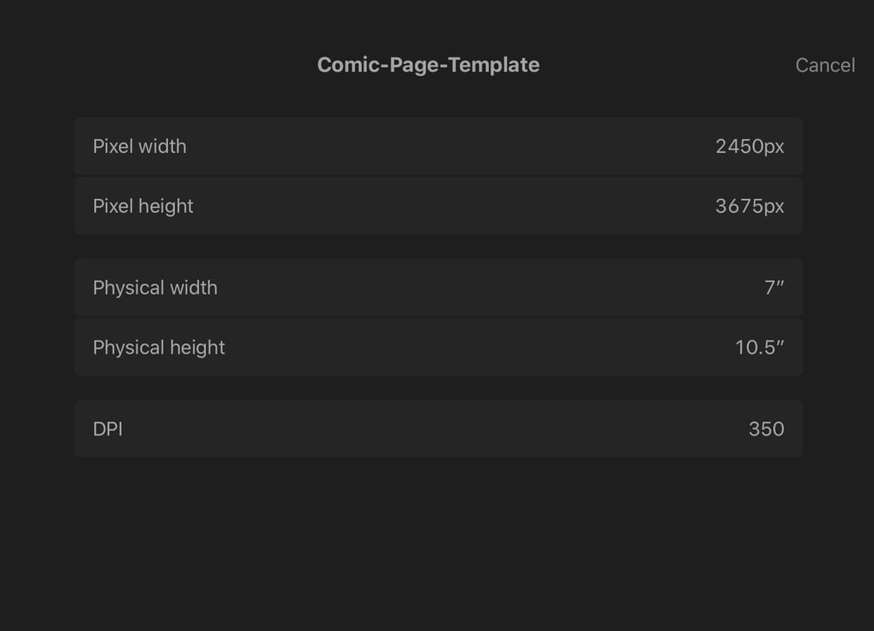Select the middle of the Pixel width row

(438, 146)
